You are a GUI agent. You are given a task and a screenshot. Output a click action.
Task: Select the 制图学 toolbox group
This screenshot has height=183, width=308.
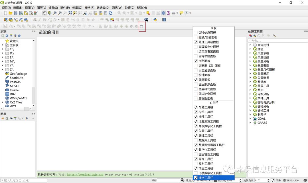pos(262,114)
